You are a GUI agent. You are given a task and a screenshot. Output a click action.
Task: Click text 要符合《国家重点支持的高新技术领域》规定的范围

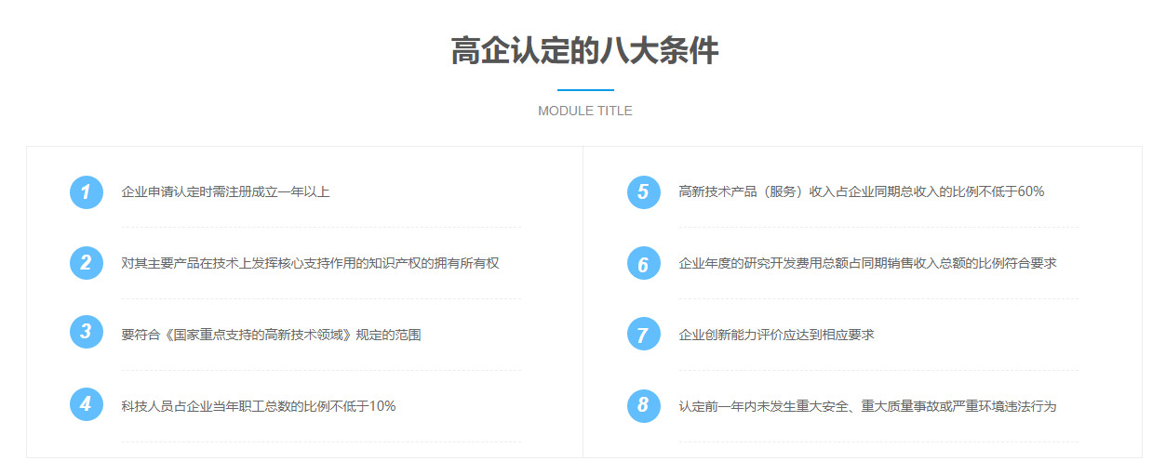[x=271, y=335]
